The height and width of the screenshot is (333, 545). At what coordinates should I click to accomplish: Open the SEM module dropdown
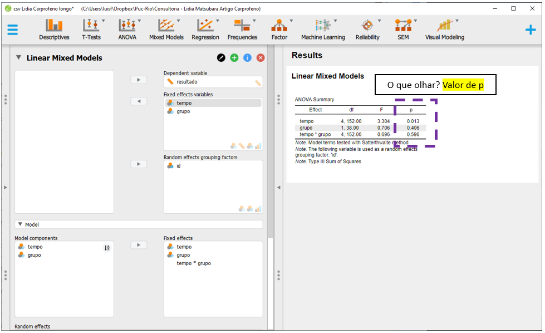tap(402, 30)
